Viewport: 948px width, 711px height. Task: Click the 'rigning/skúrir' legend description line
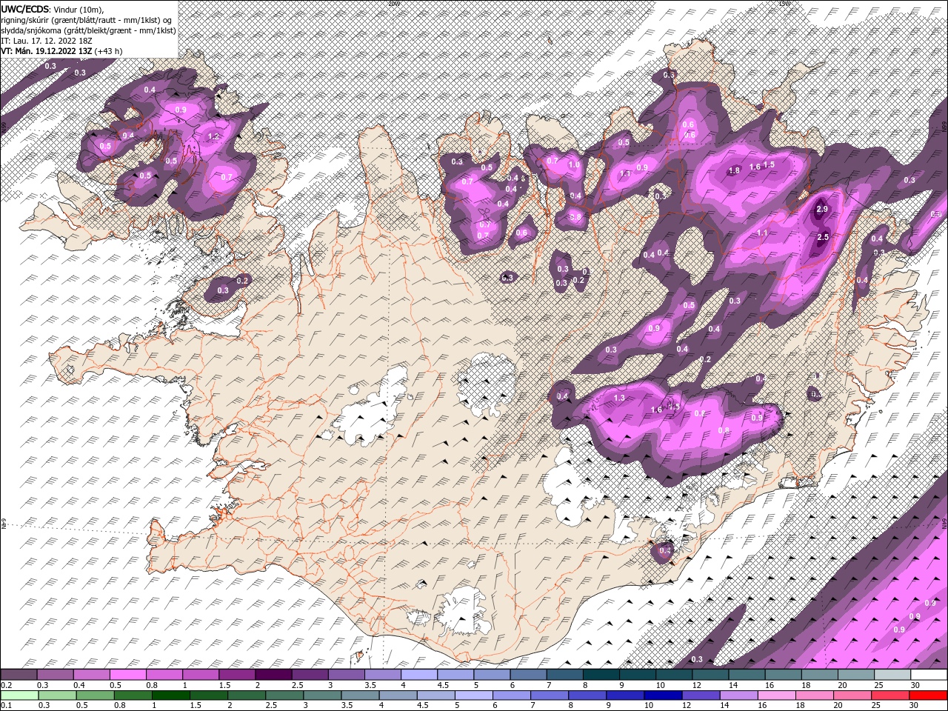click(x=87, y=19)
